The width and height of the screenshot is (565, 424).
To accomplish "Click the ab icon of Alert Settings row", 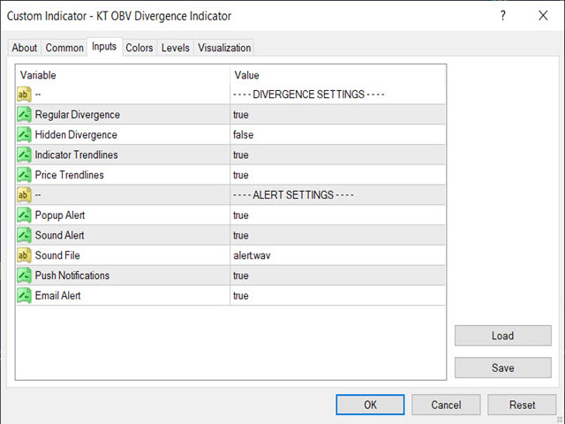I will 24,195.
